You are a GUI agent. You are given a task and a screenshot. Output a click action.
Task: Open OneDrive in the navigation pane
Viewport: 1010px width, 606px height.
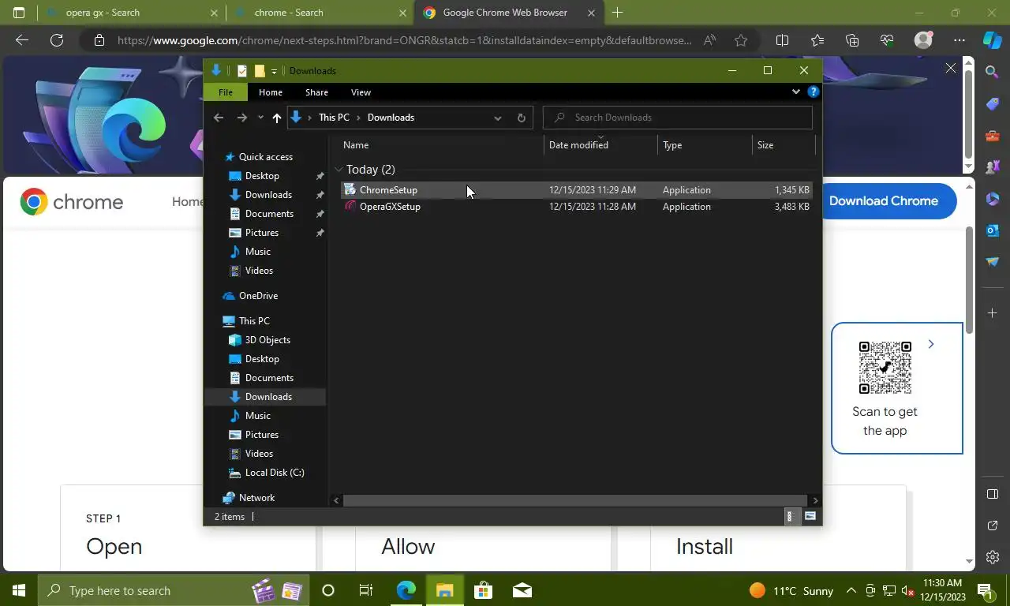pyautogui.click(x=258, y=296)
